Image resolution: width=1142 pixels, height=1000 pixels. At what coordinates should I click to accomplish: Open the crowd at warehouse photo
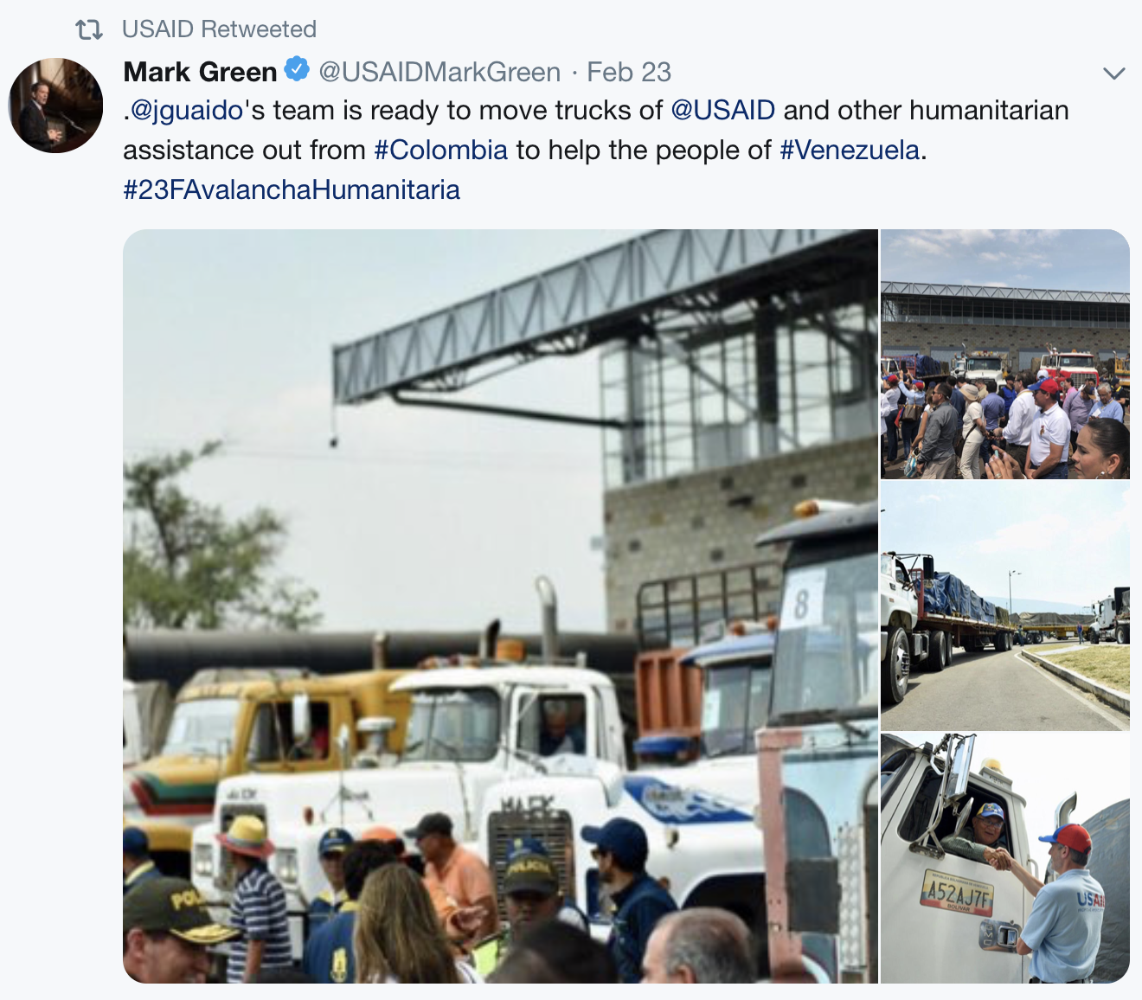coord(1005,354)
